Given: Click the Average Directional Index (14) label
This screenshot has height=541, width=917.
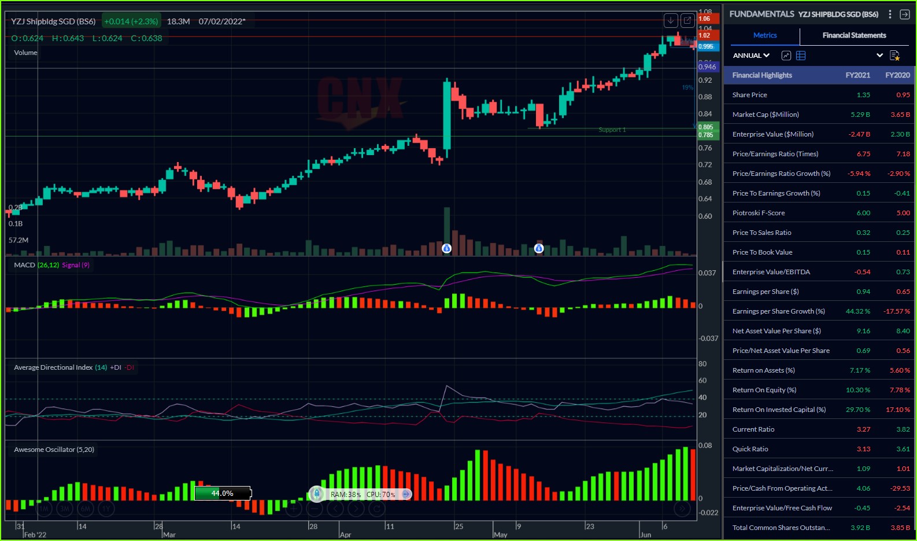Looking at the screenshot, I should (x=61, y=367).
